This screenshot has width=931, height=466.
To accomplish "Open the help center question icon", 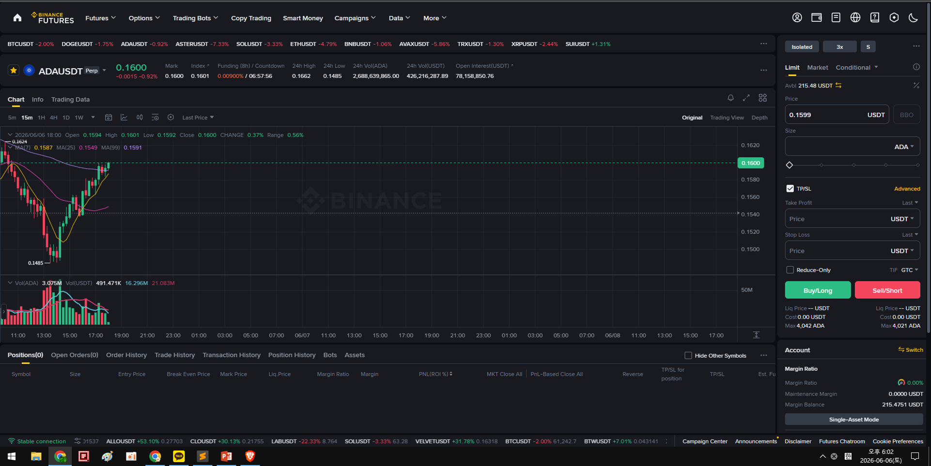I will (x=875, y=18).
